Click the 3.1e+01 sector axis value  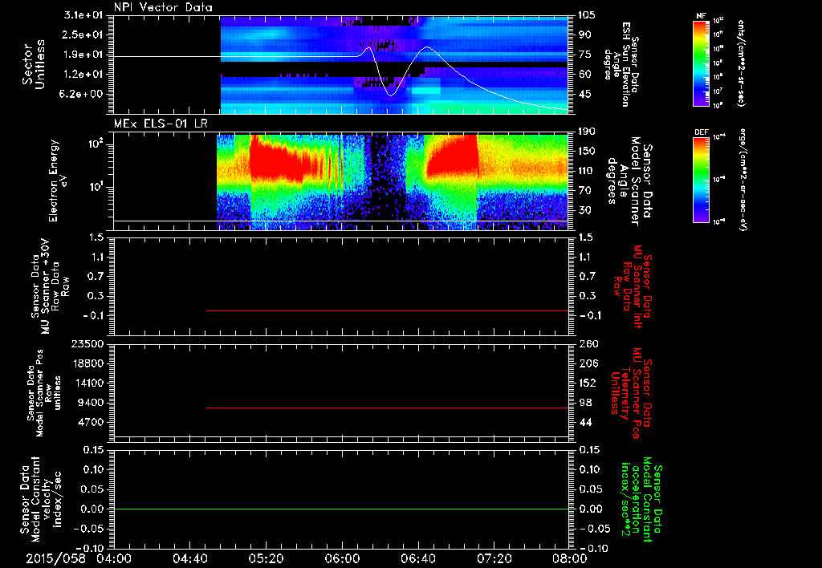pyautogui.click(x=83, y=15)
